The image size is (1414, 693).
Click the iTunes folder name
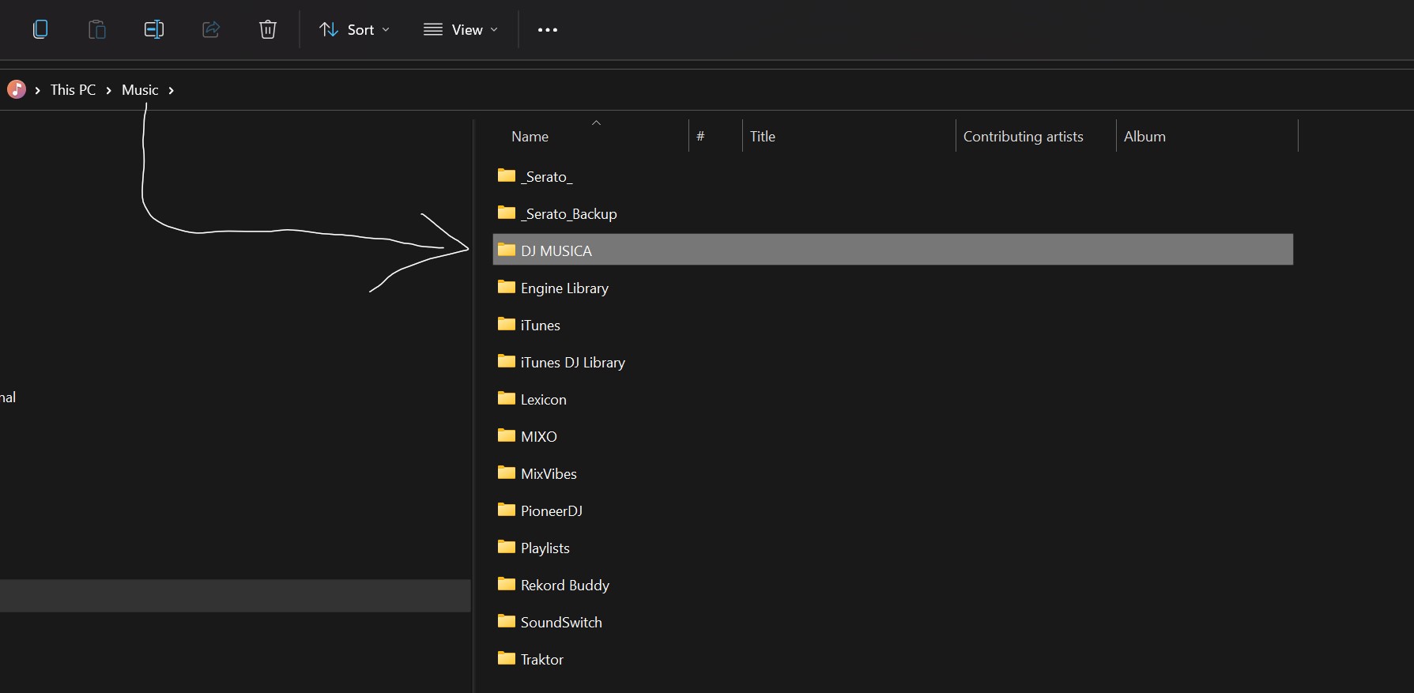(x=540, y=326)
